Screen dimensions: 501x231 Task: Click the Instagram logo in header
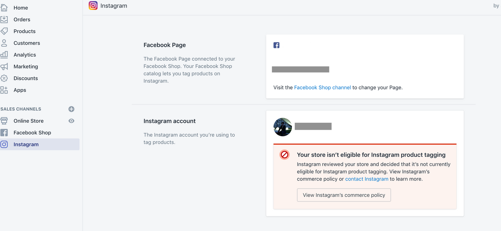tap(93, 6)
